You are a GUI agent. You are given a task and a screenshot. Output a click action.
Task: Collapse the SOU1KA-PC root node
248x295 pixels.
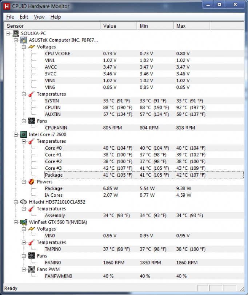8,34
